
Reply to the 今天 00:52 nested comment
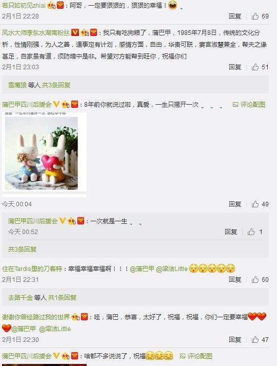pos(231,232)
